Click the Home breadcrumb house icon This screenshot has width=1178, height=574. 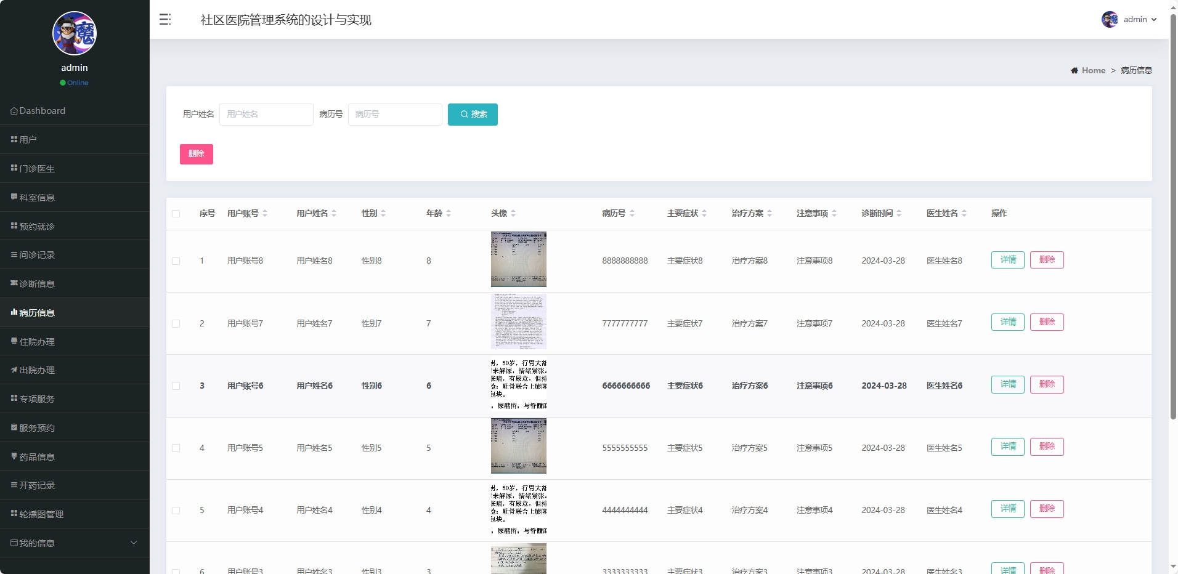tap(1074, 71)
